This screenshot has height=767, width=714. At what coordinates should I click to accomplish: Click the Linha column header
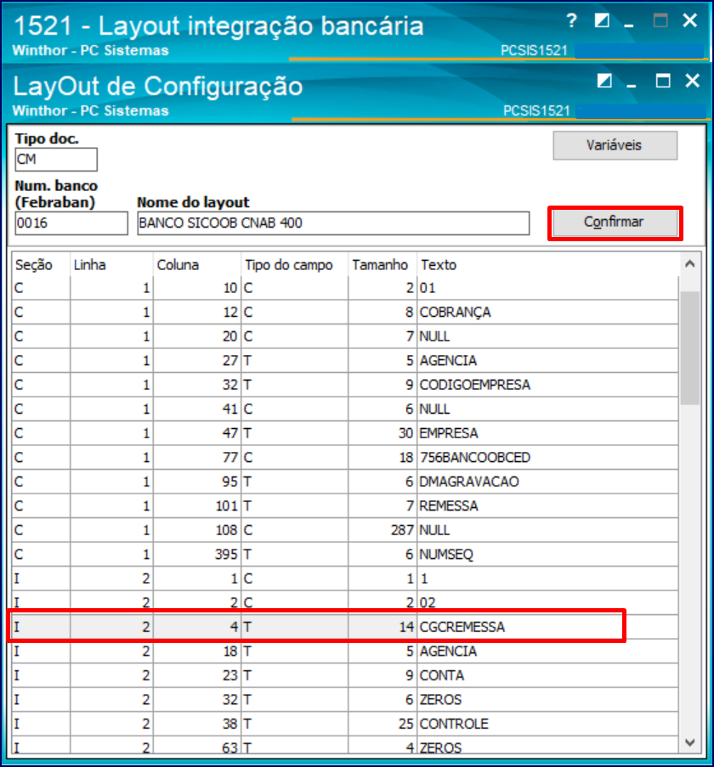point(111,265)
